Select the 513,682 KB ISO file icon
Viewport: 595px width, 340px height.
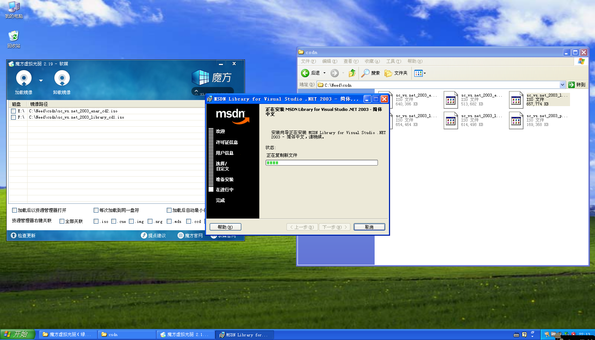[x=451, y=100]
